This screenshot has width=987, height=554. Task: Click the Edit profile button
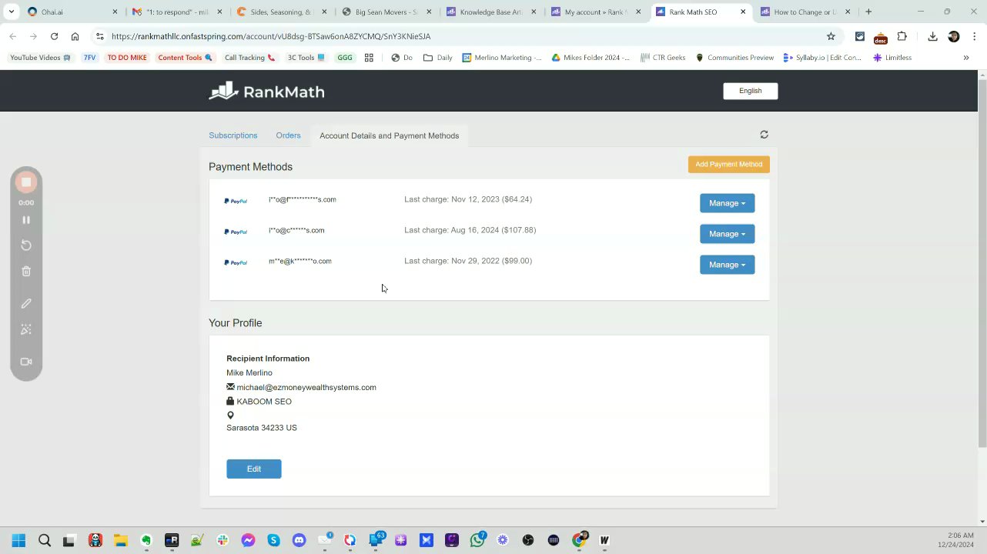(254, 469)
